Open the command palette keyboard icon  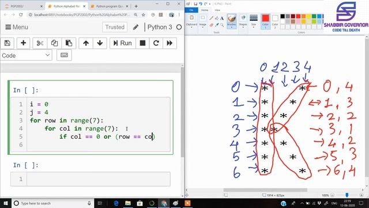tap(64, 55)
